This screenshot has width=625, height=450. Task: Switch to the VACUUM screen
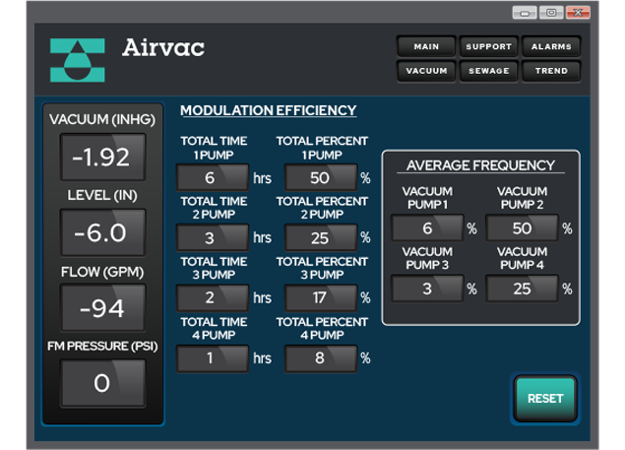coord(425,71)
